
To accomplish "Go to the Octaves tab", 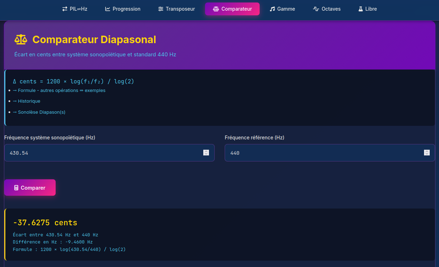I will point(327,9).
